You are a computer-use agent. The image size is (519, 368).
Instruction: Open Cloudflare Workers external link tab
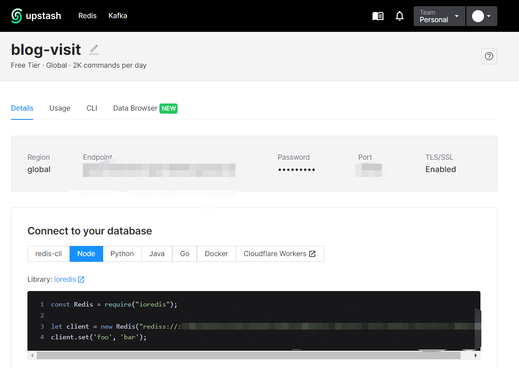(x=279, y=254)
